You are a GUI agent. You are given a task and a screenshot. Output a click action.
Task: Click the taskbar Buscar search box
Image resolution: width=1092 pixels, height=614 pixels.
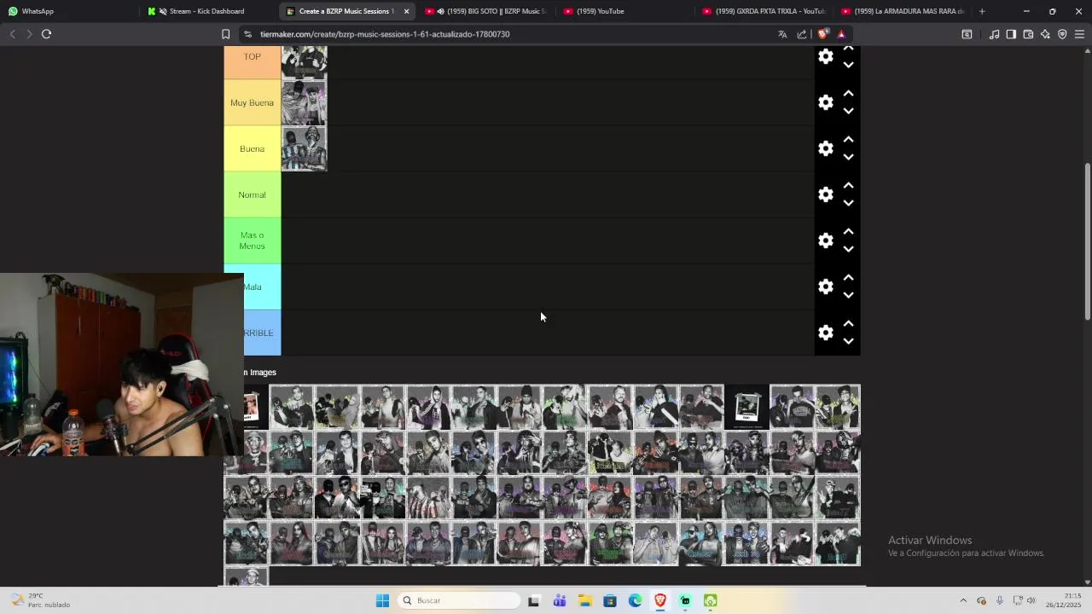(x=460, y=600)
